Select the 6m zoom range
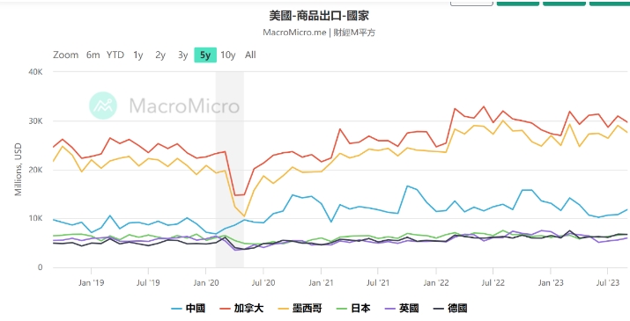Screen dimensions: 630x321 coord(93,55)
